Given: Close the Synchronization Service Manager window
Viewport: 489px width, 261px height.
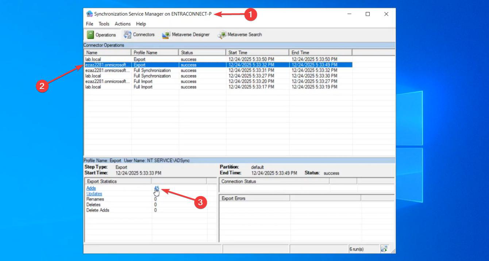Looking at the screenshot, I should point(386,14).
